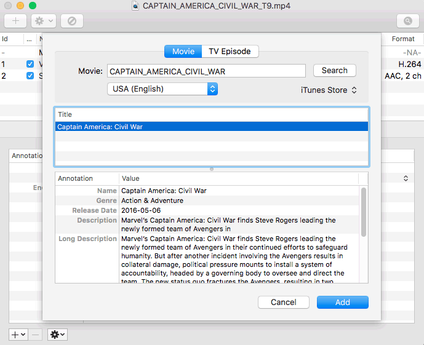Open the gear actions toolbar menu
This screenshot has width=424, height=345.
tap(44, 21)
